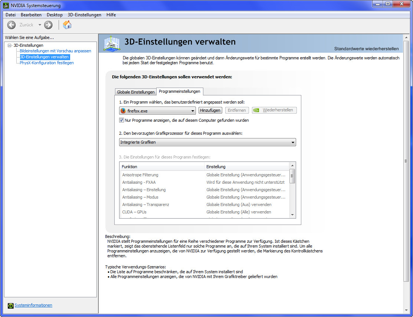This screenshot has width=413, height=317.
Task: Click main panel scroll-up arrow
Action: (x=406, y=38)
